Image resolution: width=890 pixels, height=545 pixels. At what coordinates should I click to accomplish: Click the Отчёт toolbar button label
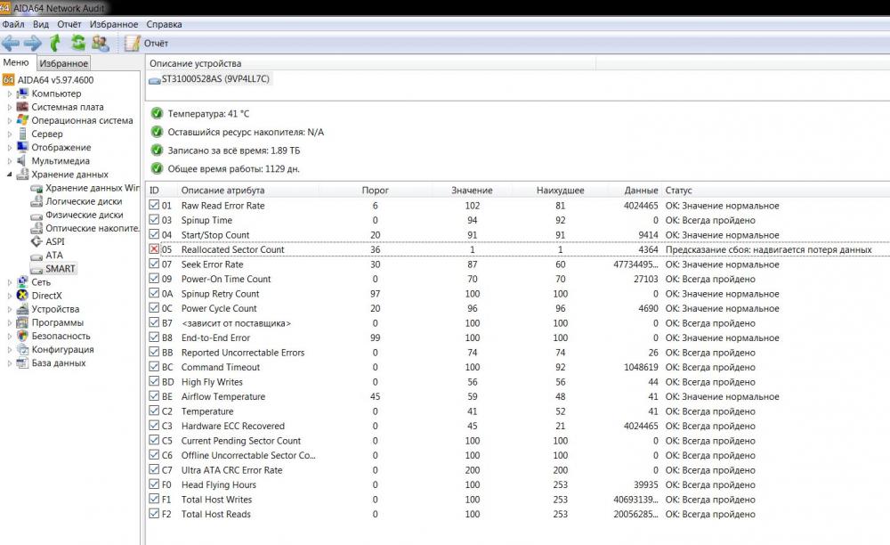[x=156, y=43]
